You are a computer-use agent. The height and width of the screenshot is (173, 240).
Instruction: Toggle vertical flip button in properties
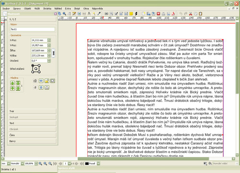pos(41,87)
